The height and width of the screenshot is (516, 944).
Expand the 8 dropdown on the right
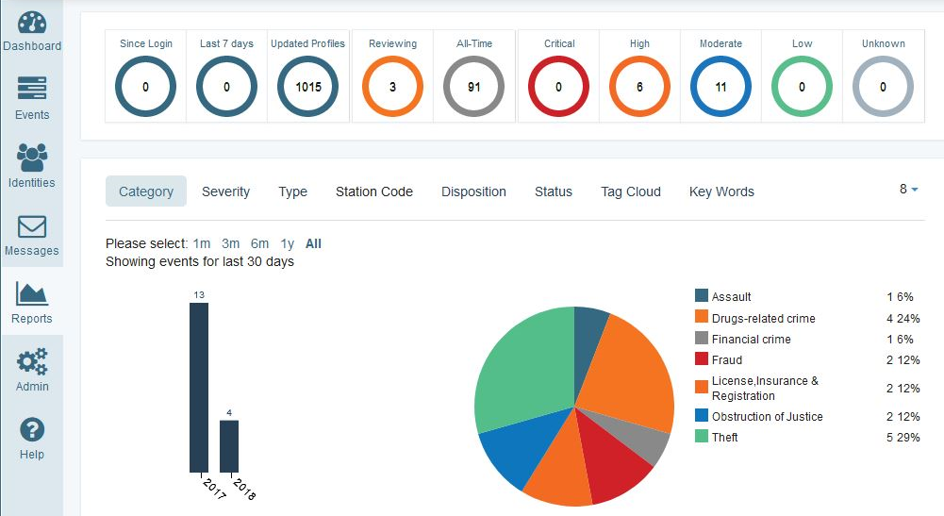908,190
